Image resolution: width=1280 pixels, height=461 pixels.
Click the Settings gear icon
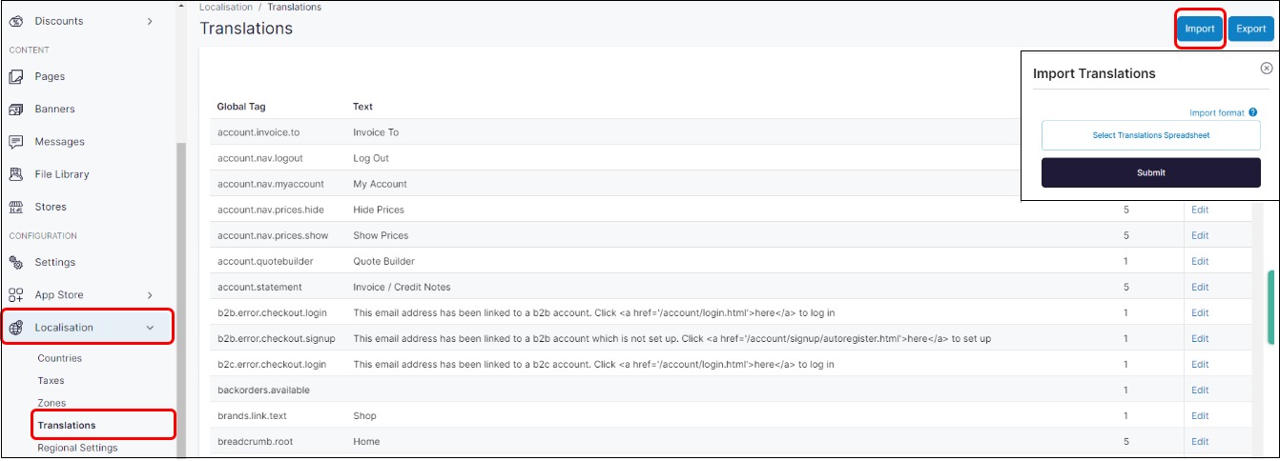coord(15,263)
